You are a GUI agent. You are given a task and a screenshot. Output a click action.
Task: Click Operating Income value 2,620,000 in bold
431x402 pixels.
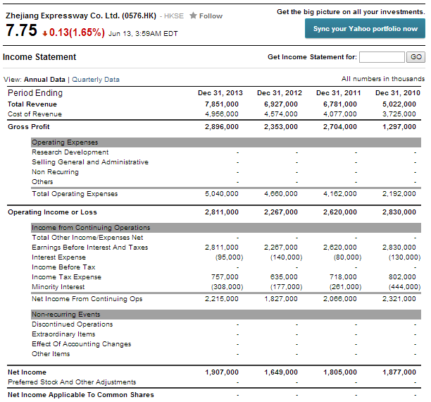[x=339, y=212]
